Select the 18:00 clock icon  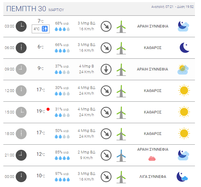(21, 134)
